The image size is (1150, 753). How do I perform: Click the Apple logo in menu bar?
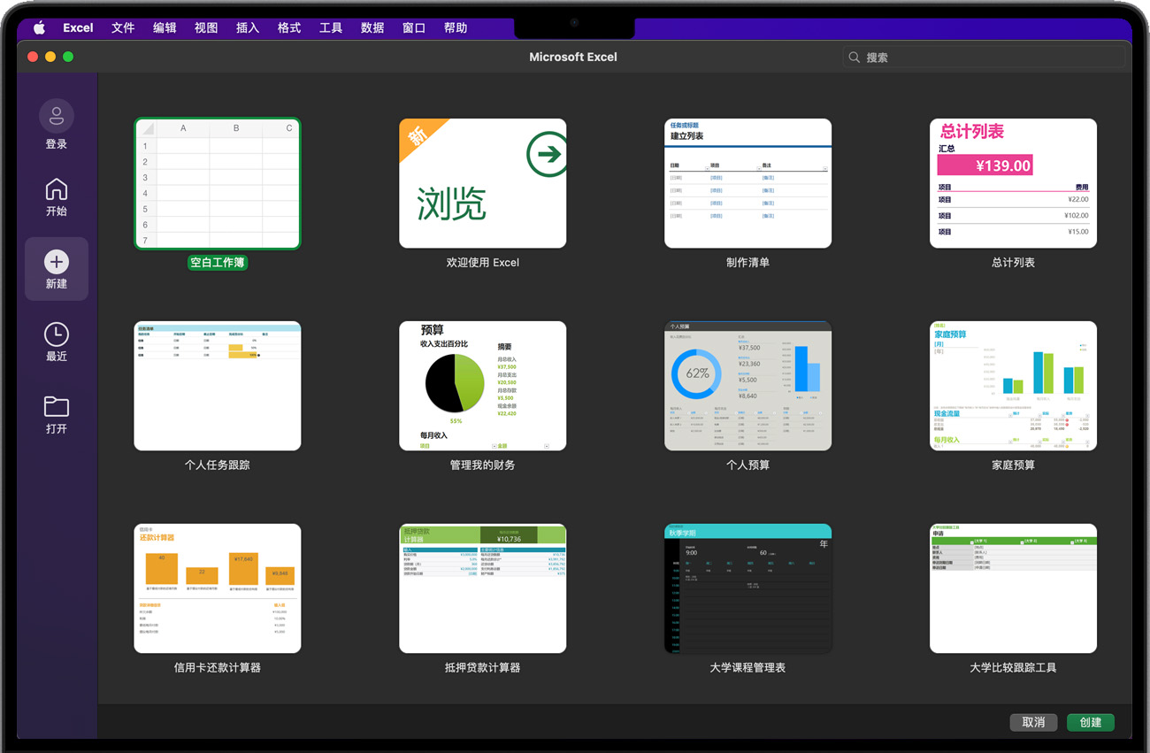(x=39, y=28)
